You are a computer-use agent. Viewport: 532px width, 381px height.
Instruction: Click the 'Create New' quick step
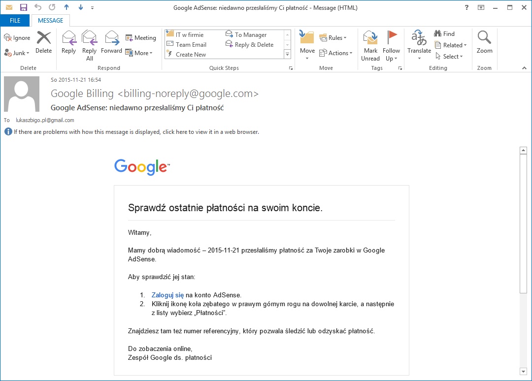pos(186,54)
